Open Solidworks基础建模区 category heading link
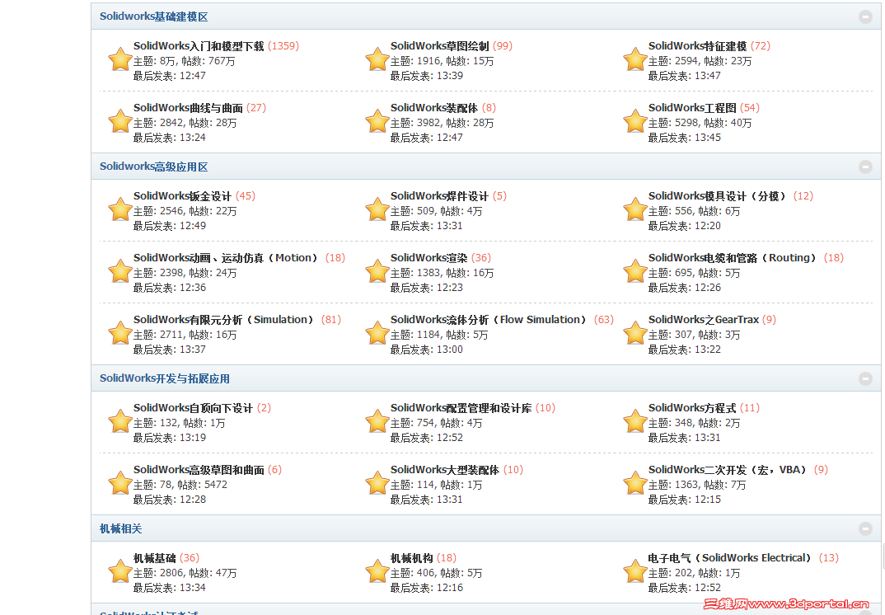Viewport: 885px width, 615px height. tap(153, 16)
